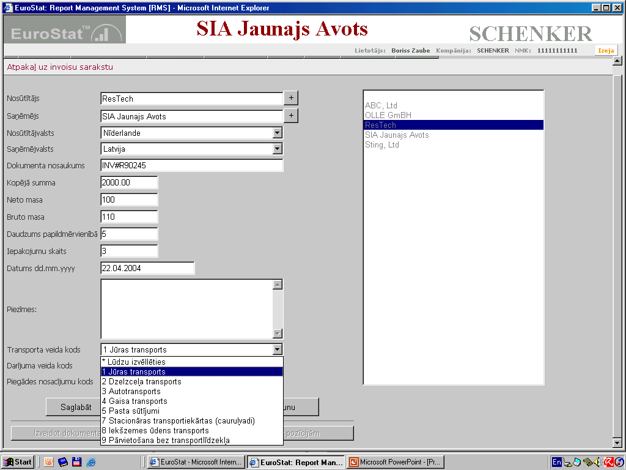Click Piezīmes scrollbar down arrow
Viewport: 626px width, 470px height.
[x=278, y=334]
